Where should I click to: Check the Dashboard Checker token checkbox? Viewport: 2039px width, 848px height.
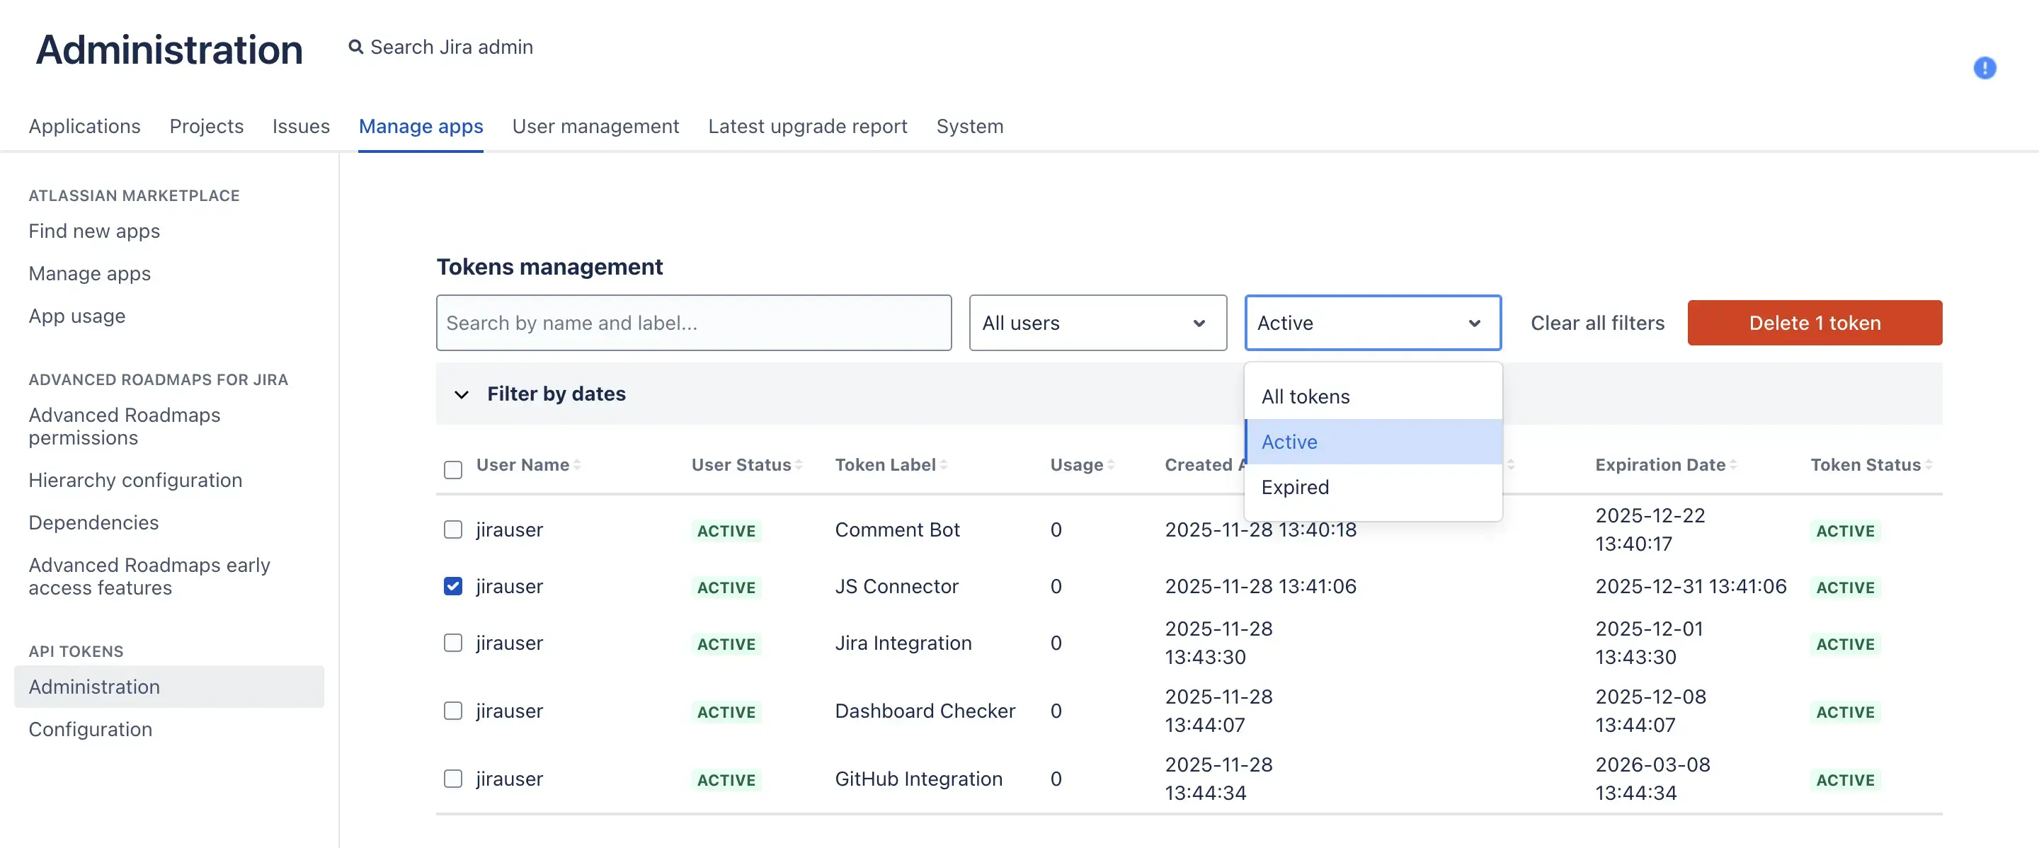click(x=453, y=711)
